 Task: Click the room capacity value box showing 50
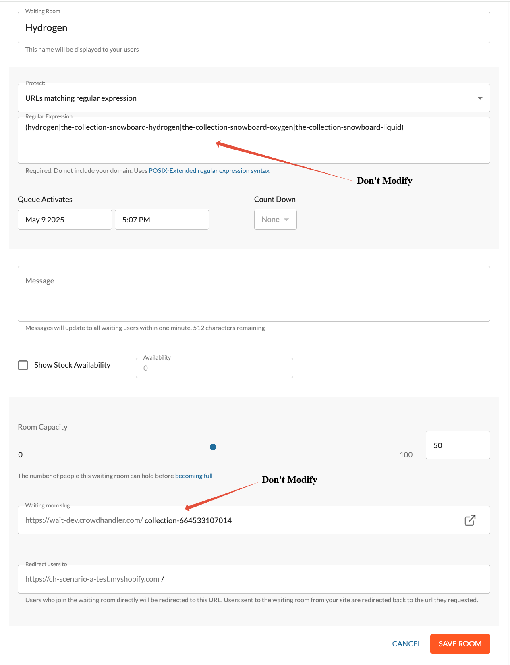458,445
